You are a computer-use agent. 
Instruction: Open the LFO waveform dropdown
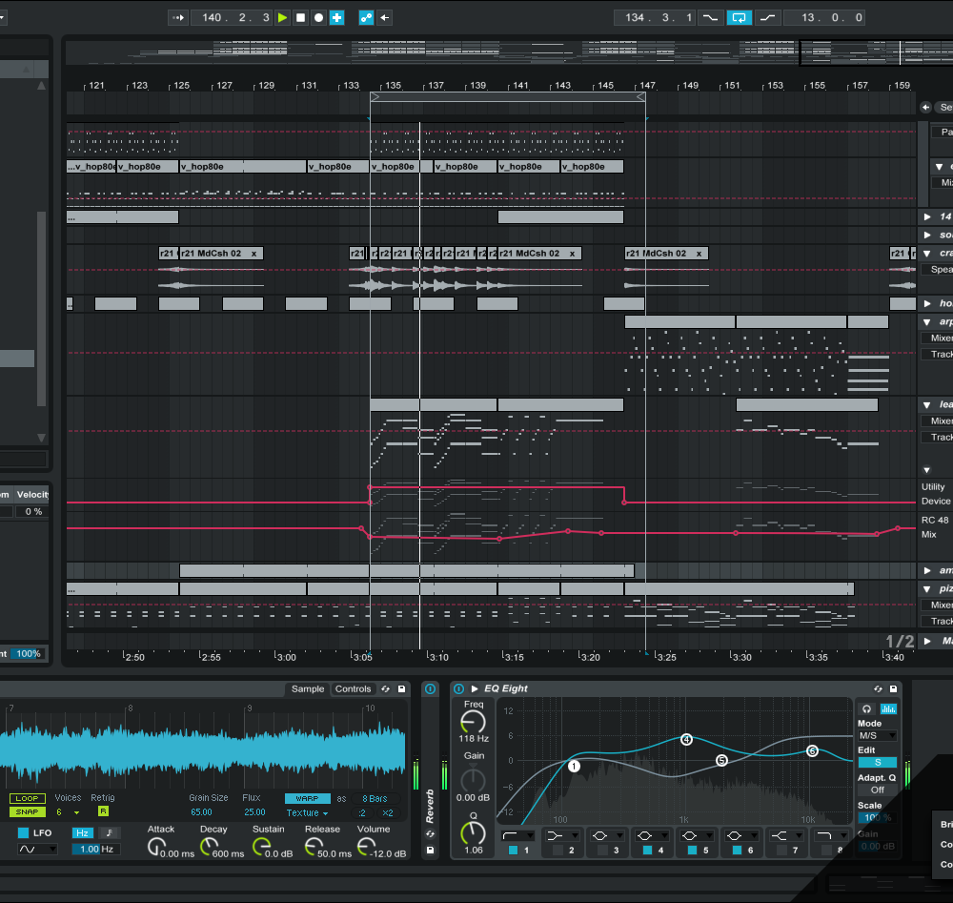[36, 849]
